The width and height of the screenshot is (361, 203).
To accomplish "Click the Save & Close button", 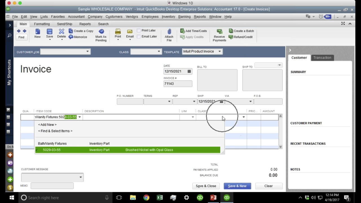I will click(x=206, y=186).
